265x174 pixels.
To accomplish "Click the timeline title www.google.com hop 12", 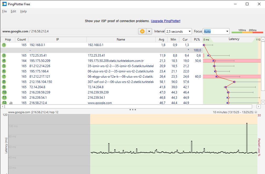I will (33, 112).
